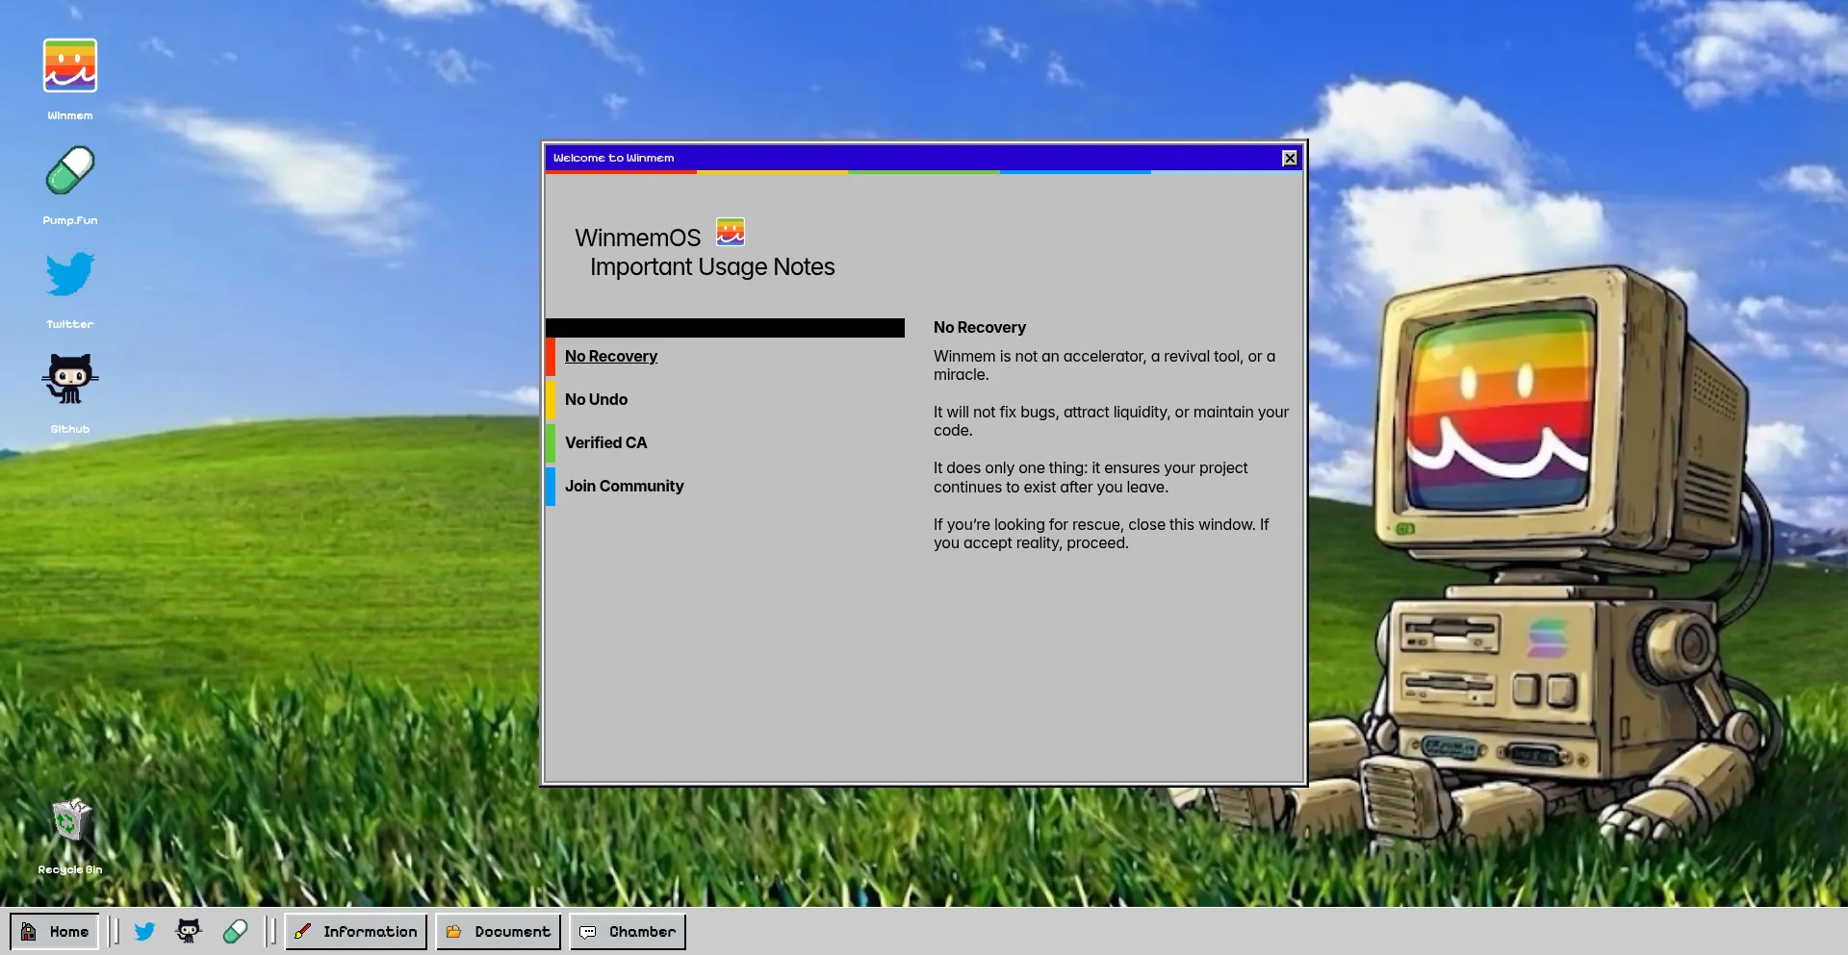
Task: Click the WinmemOS smiley logo in the window
Action: point(729,231)
